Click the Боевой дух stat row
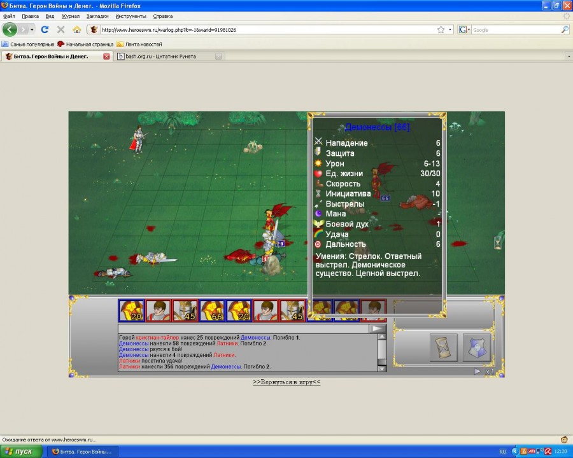 [x=377, y=224]
